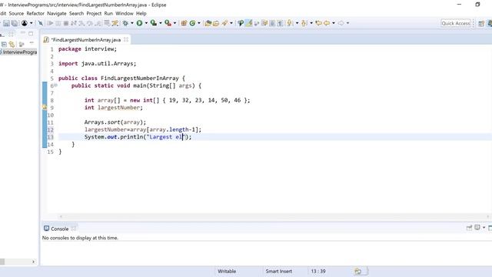Open dropdown beside the user-profile toolbar icon
This screenshot has height=277, width=492.
coord(31,23)
